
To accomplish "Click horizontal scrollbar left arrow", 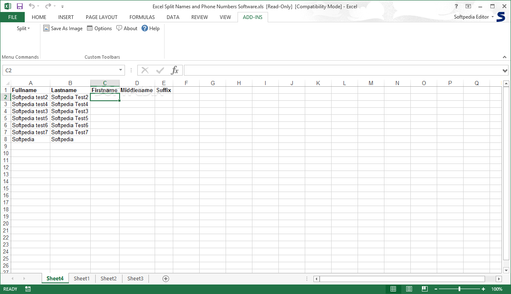I will (317, 279).
